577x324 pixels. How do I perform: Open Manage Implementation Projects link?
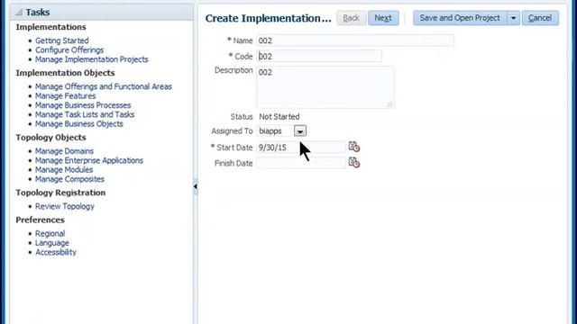tap(92, 59)
